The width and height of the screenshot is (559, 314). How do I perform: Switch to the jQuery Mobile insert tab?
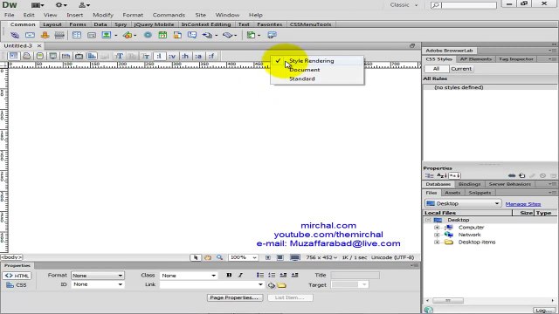(x=154, y=24)
